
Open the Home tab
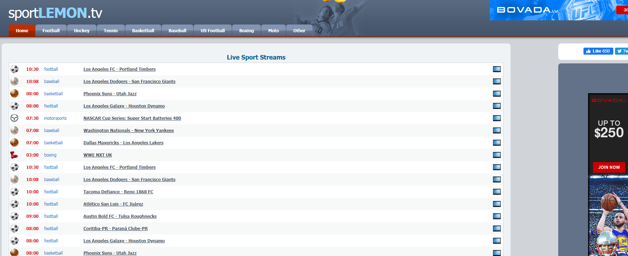(22, 30)
